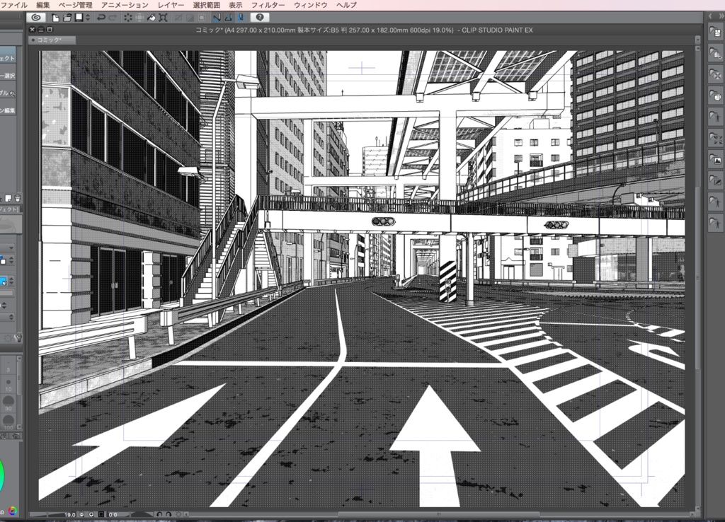
Task: Undo the last action with the arrow icon
Action: [x=101, y=18]
